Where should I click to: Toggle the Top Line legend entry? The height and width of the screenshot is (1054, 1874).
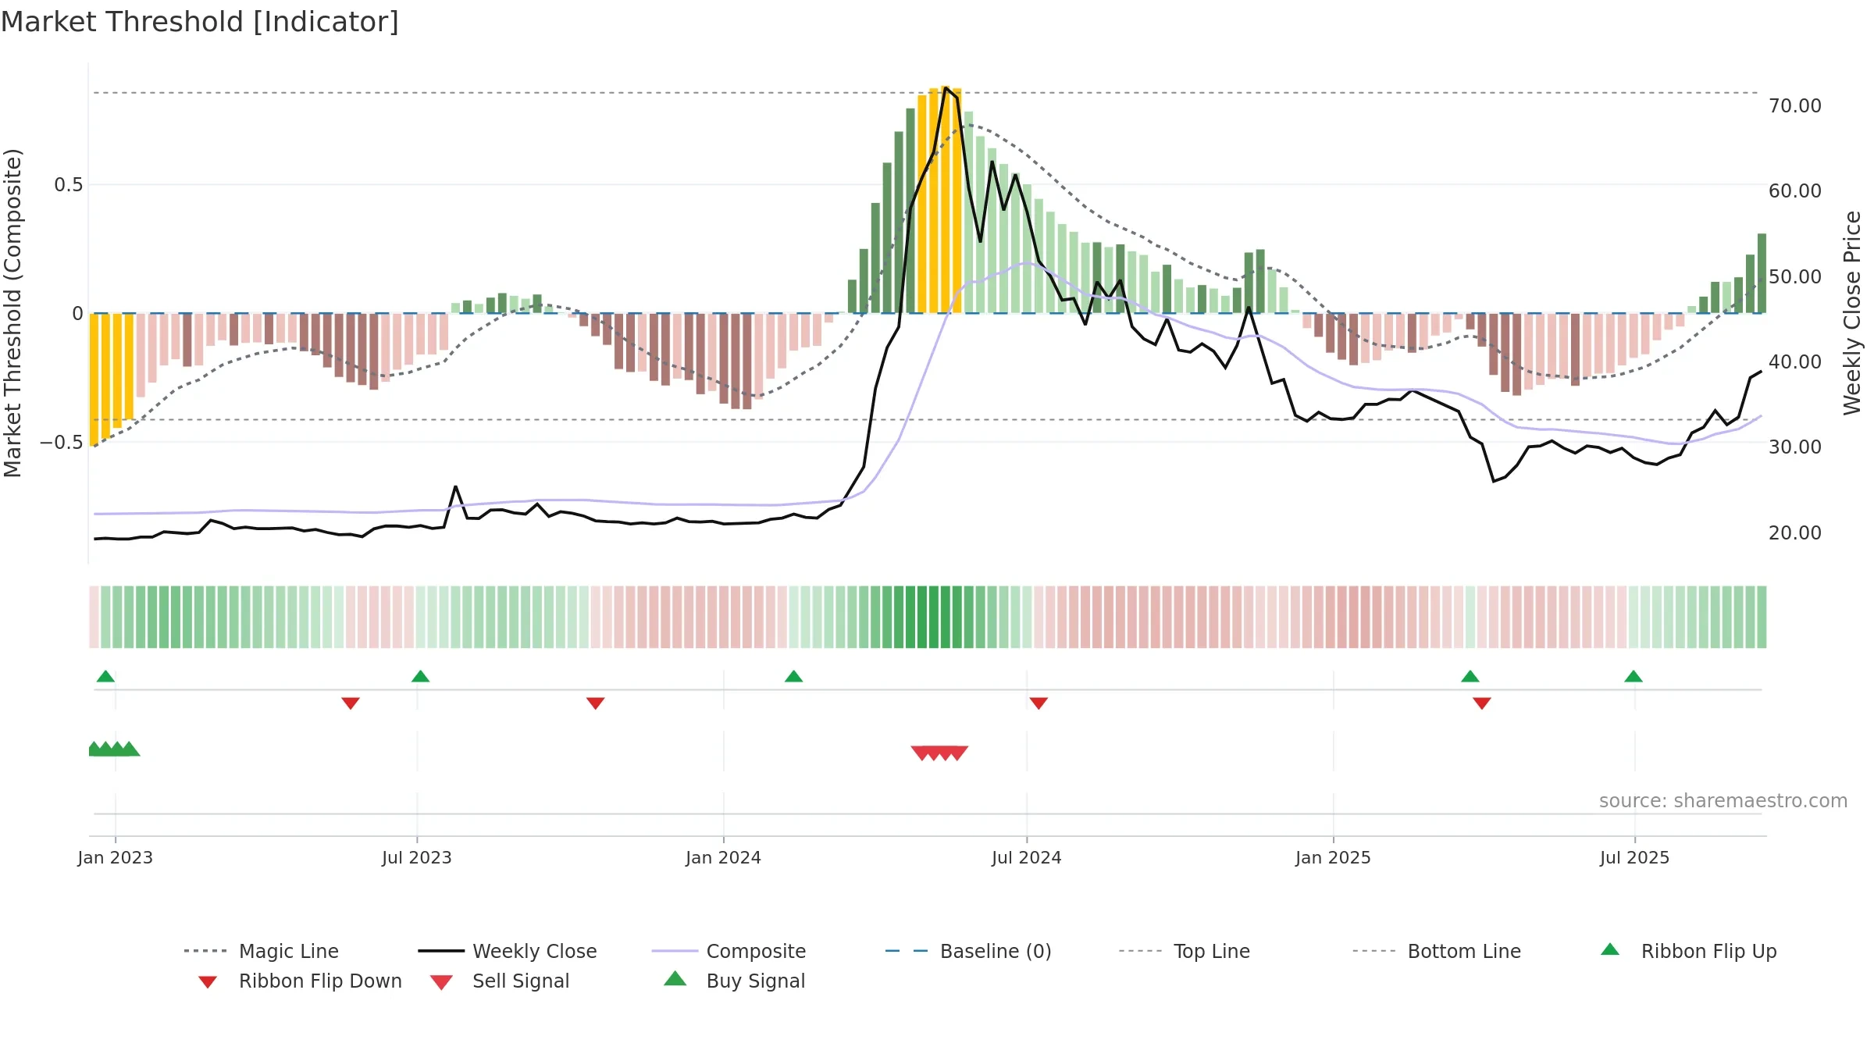pyautogui.click(x=1185, y=951)
